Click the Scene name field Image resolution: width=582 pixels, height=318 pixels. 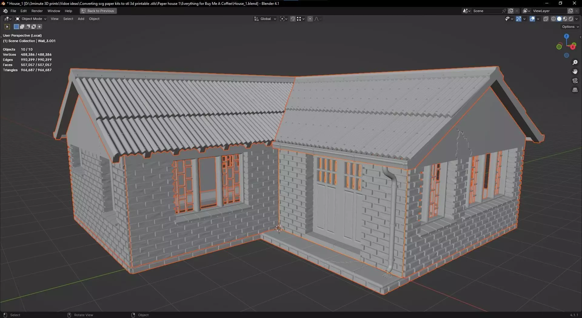(487, 11)
